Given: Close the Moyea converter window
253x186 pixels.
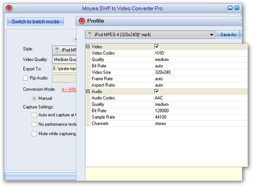Looking at the screenshot, I should pos(237,8).
